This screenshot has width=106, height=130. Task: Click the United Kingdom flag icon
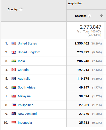14,52
